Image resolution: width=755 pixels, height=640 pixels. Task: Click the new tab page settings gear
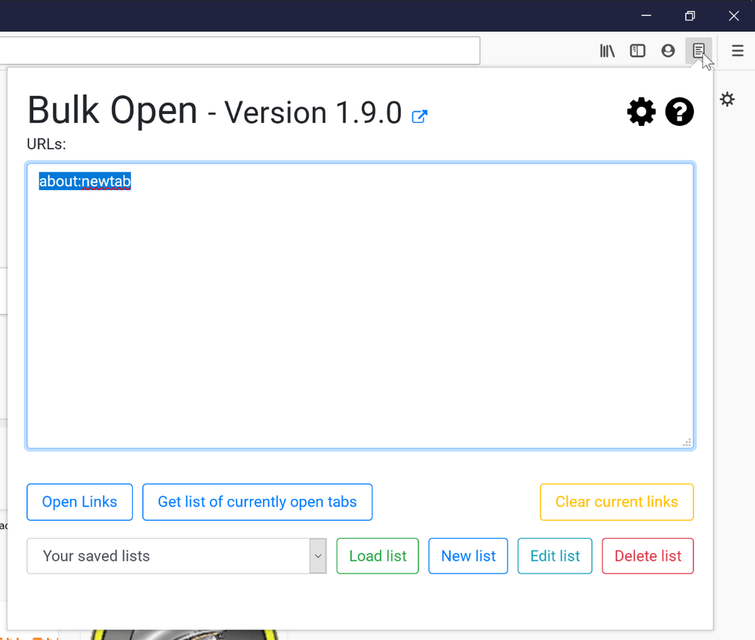coord(727,100)
